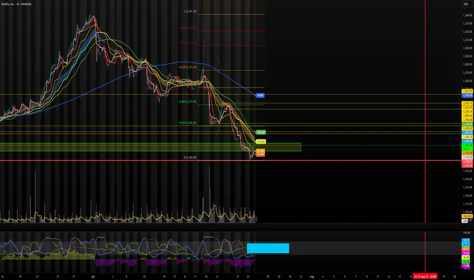Viewport: 474px width, 280px height.
Task: Click the red 1,170.73 price label
Action: 467,162
